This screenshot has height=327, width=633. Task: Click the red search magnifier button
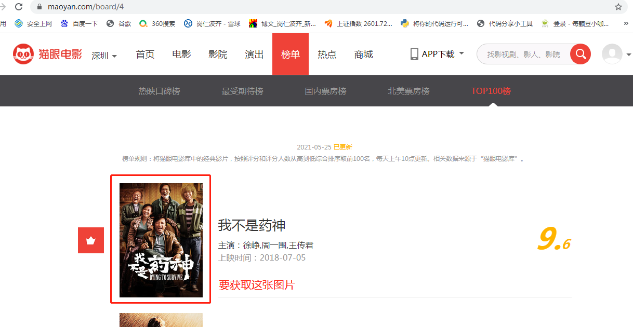(x=581, y=54)
